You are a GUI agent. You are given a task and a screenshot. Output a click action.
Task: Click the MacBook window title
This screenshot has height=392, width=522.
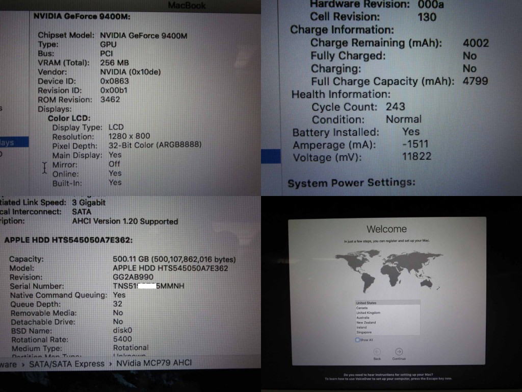tap(187, 5)
